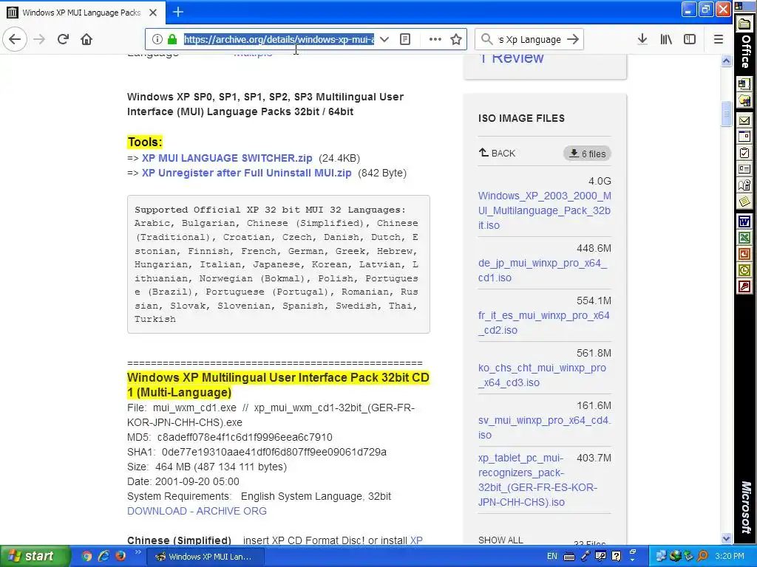
Task: Open the 1 Review link
Action: pyautogui.click(x=512, y=58)
